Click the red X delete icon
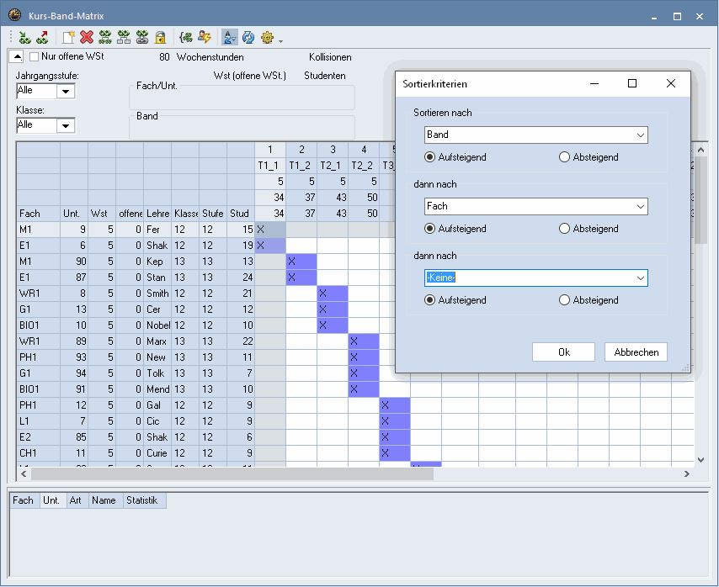719x587 pixels. click(x=87, y=38)
